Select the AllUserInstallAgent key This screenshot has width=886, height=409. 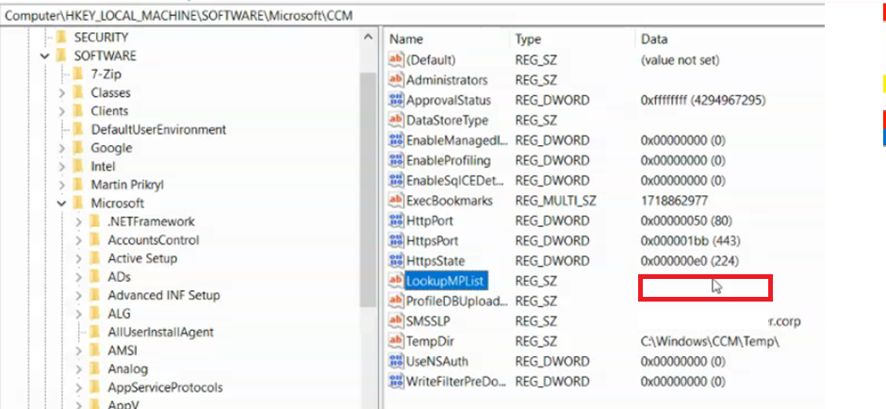tap(160, 332)
